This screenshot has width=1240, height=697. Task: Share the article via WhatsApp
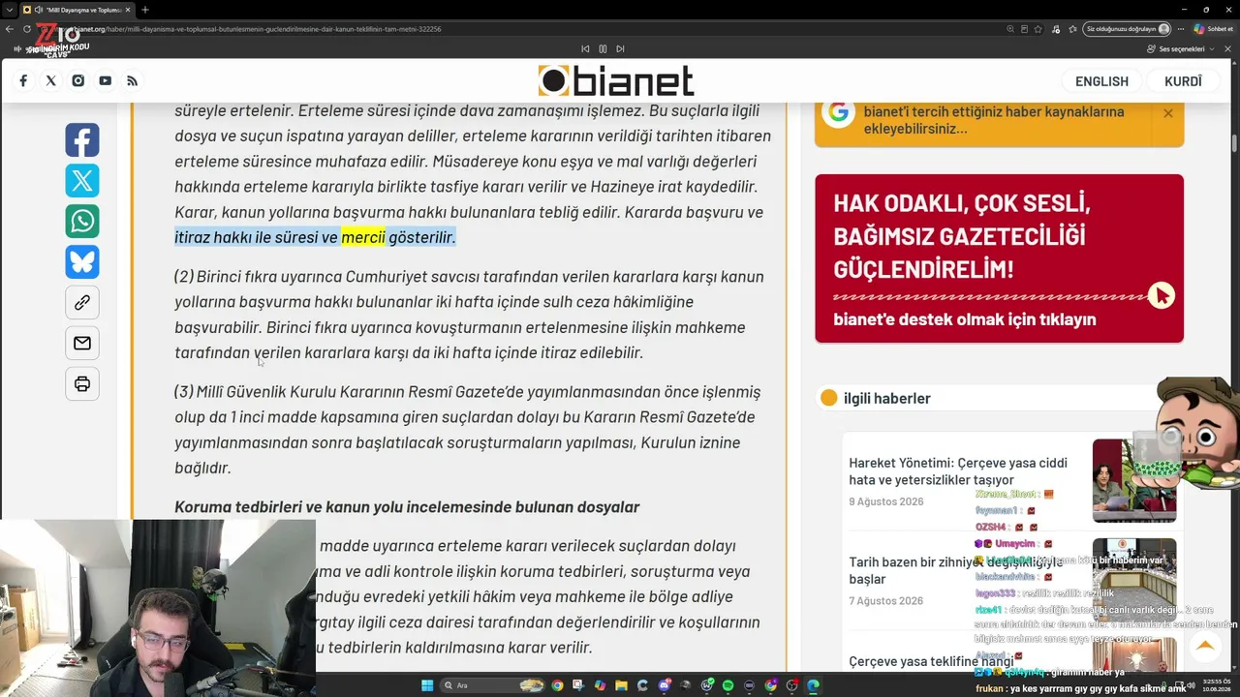tap(82, 222)
